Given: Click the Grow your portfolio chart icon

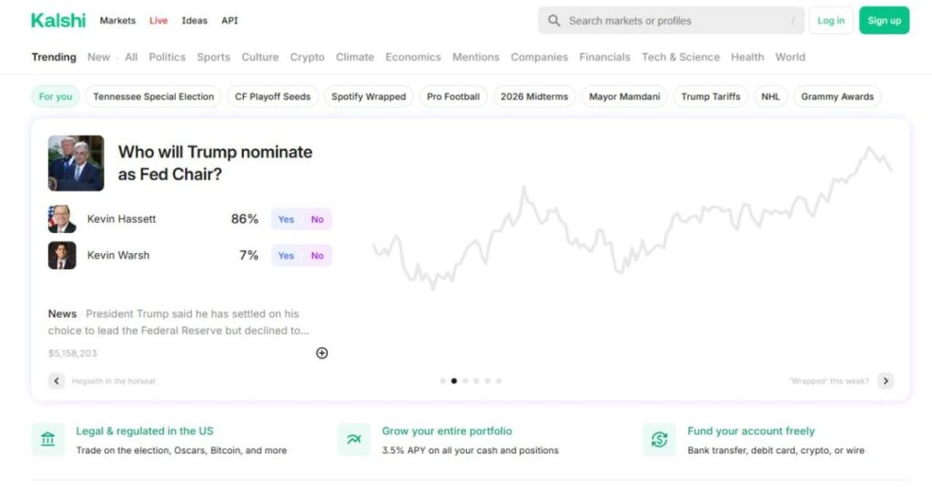Looking at the screenshot, I should pyautogui.click(x=353, y=440).
